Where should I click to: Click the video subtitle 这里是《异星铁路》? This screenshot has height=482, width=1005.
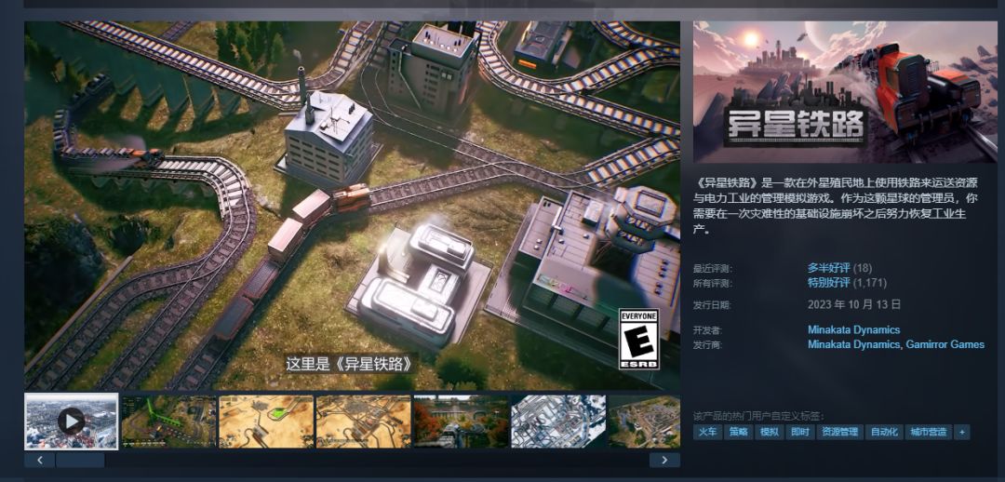(349, 364)
